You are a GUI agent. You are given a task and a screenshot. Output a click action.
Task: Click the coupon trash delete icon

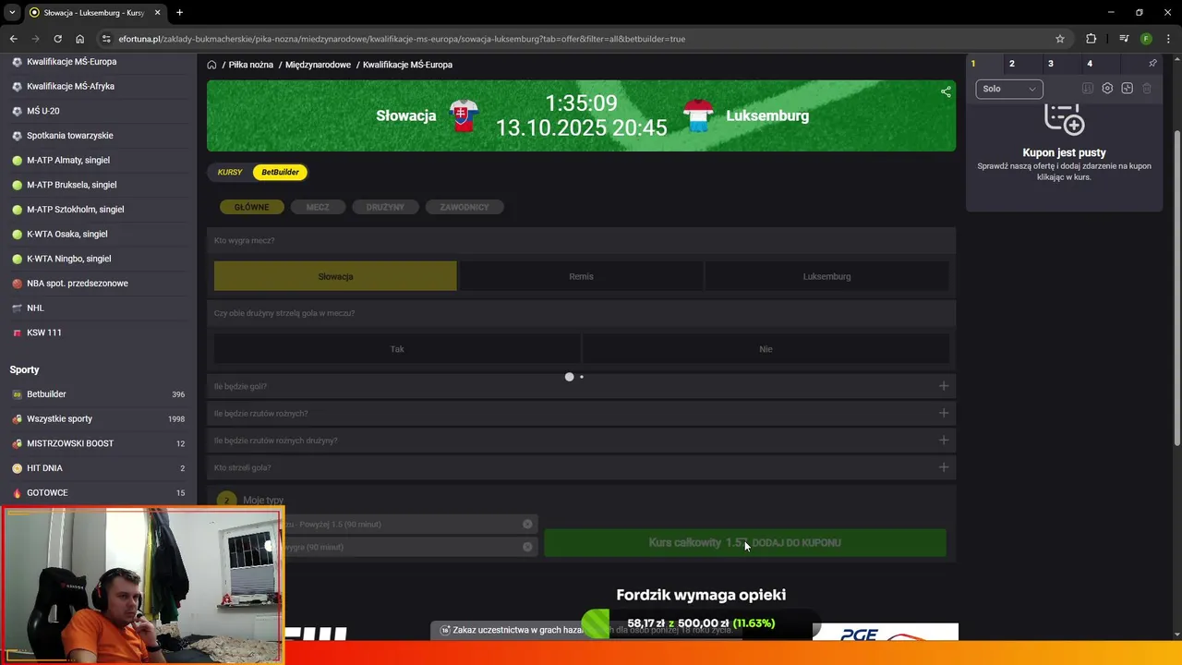[1147, 89]
